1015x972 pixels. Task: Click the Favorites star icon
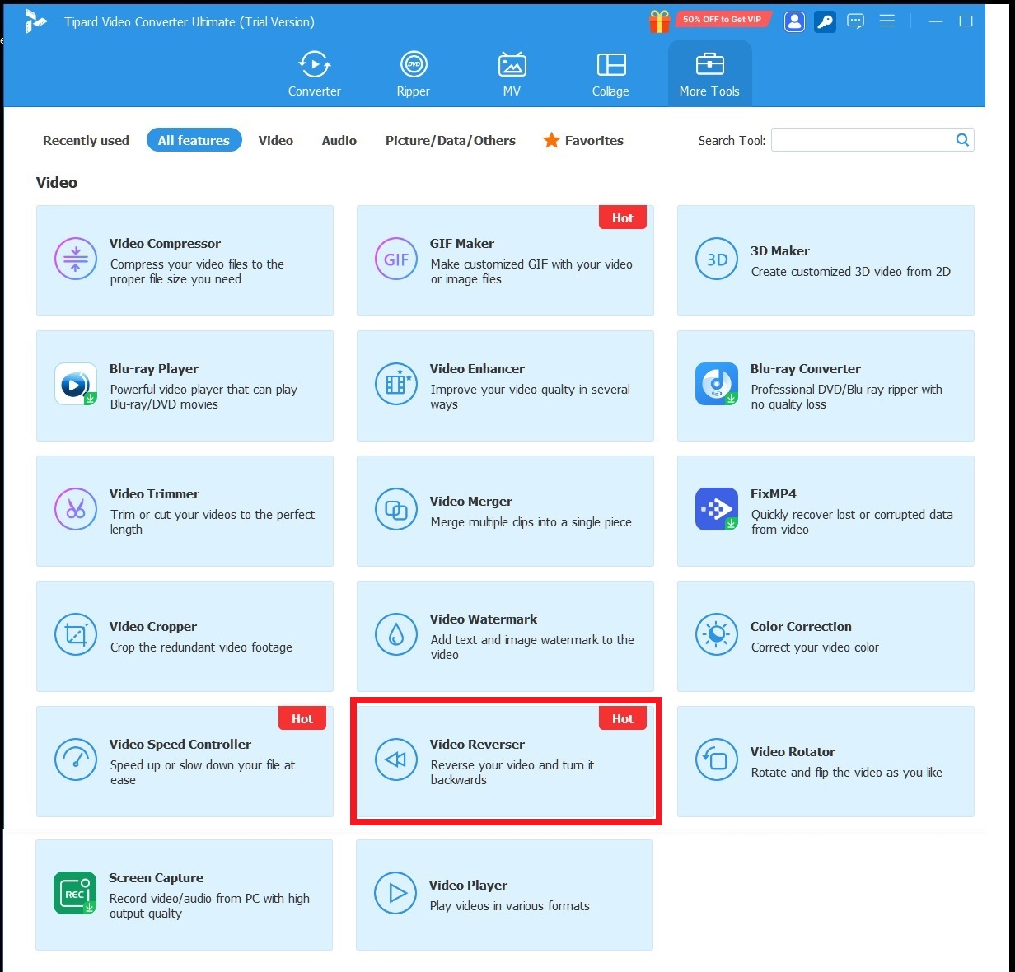(551, 140)
